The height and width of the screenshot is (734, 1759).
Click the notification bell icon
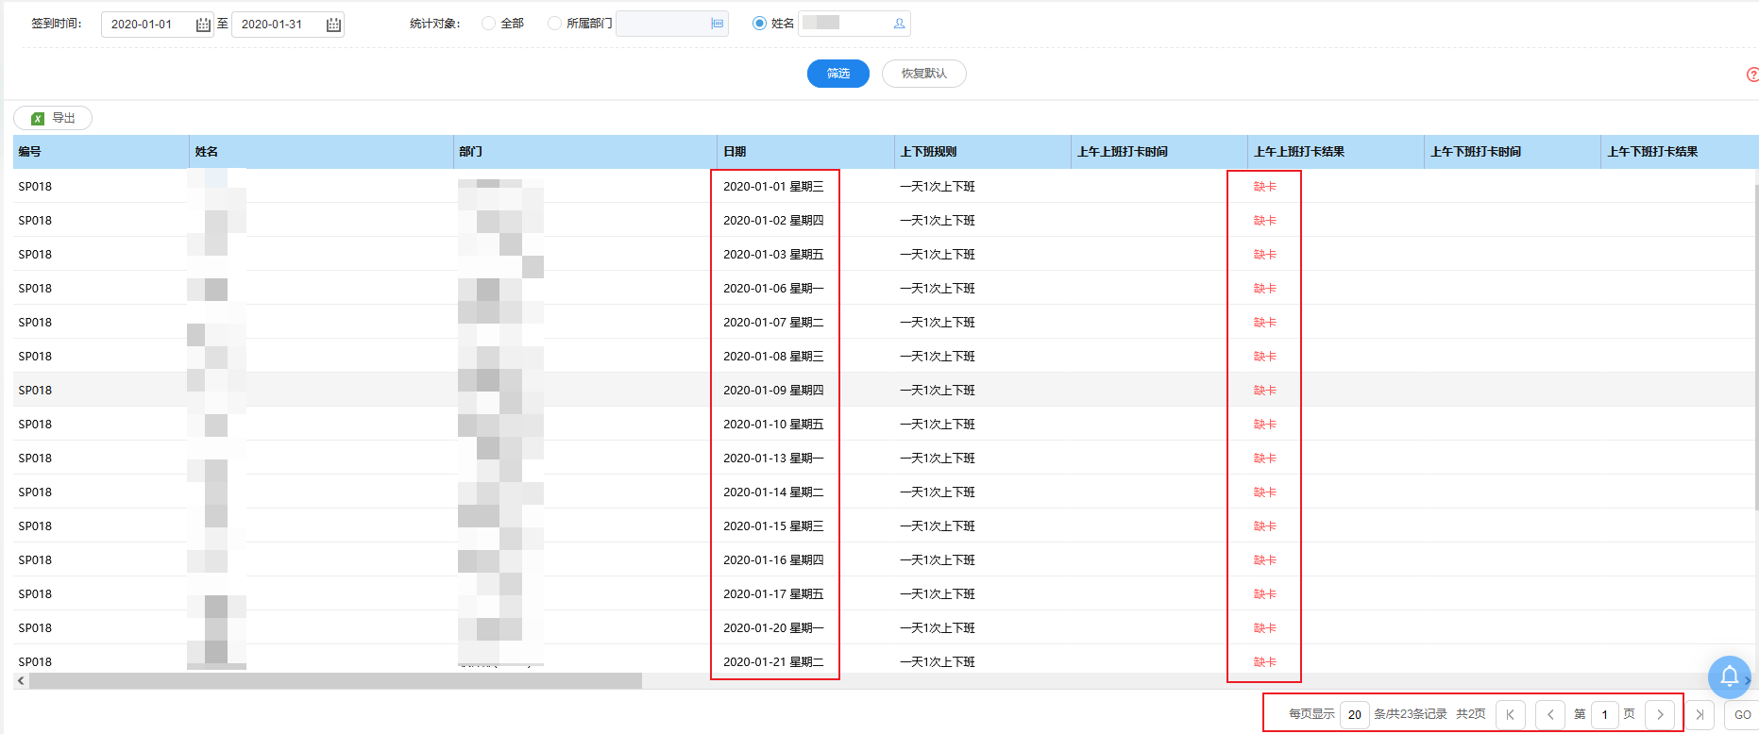(x=1729, y=676)
